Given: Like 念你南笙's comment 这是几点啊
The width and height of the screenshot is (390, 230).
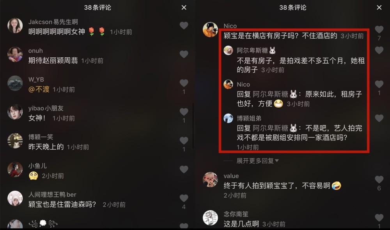Looking at the screenshot, I should 379,218.
